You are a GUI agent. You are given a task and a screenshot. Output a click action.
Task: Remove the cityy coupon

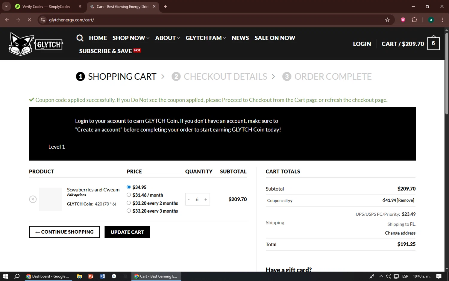pyautogui.click(x=406, y=200)
